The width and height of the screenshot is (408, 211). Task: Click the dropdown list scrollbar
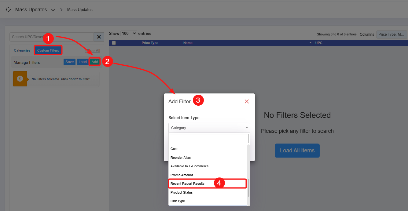(x=248, y=188)
